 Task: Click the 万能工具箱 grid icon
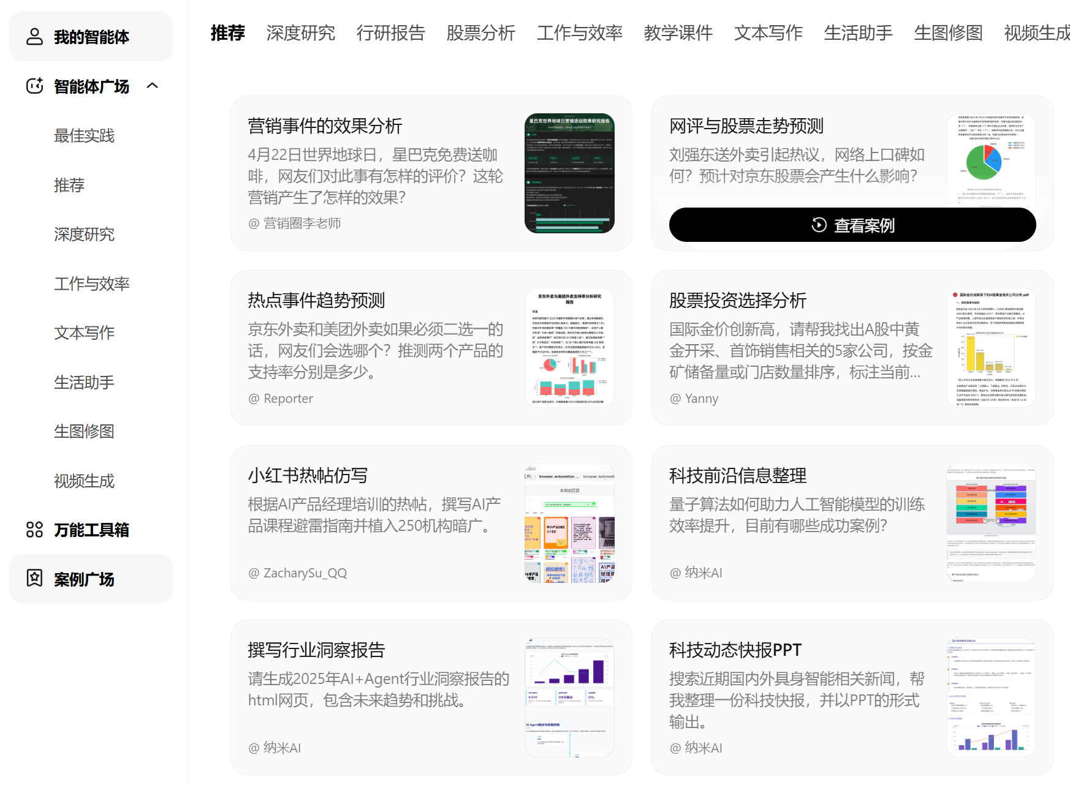tap(34, 530)
